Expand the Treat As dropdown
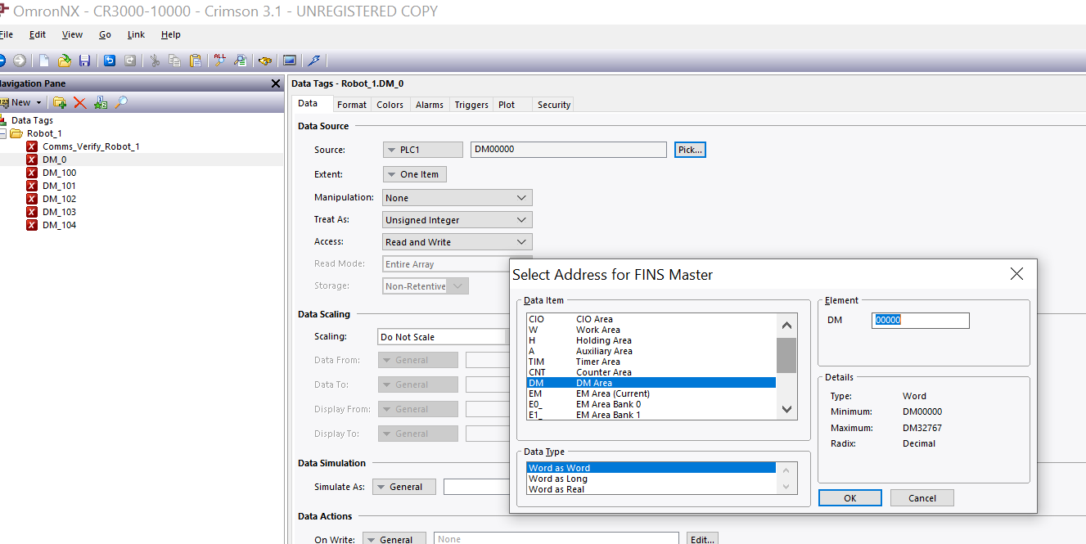 [x=457, y=220]
